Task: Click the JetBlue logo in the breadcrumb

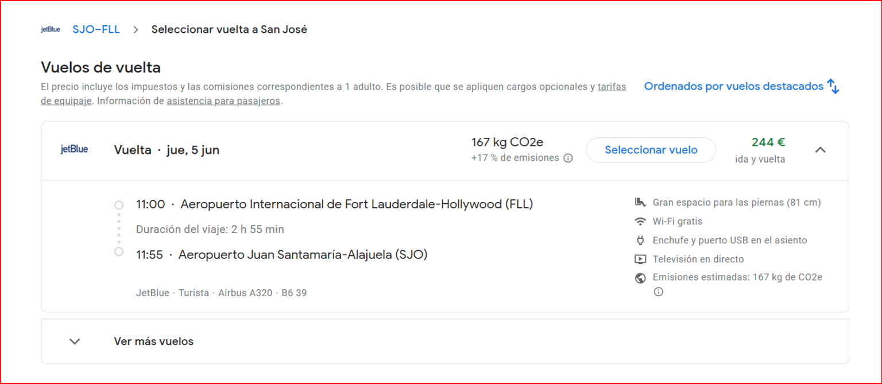Action: pos(51,29)
